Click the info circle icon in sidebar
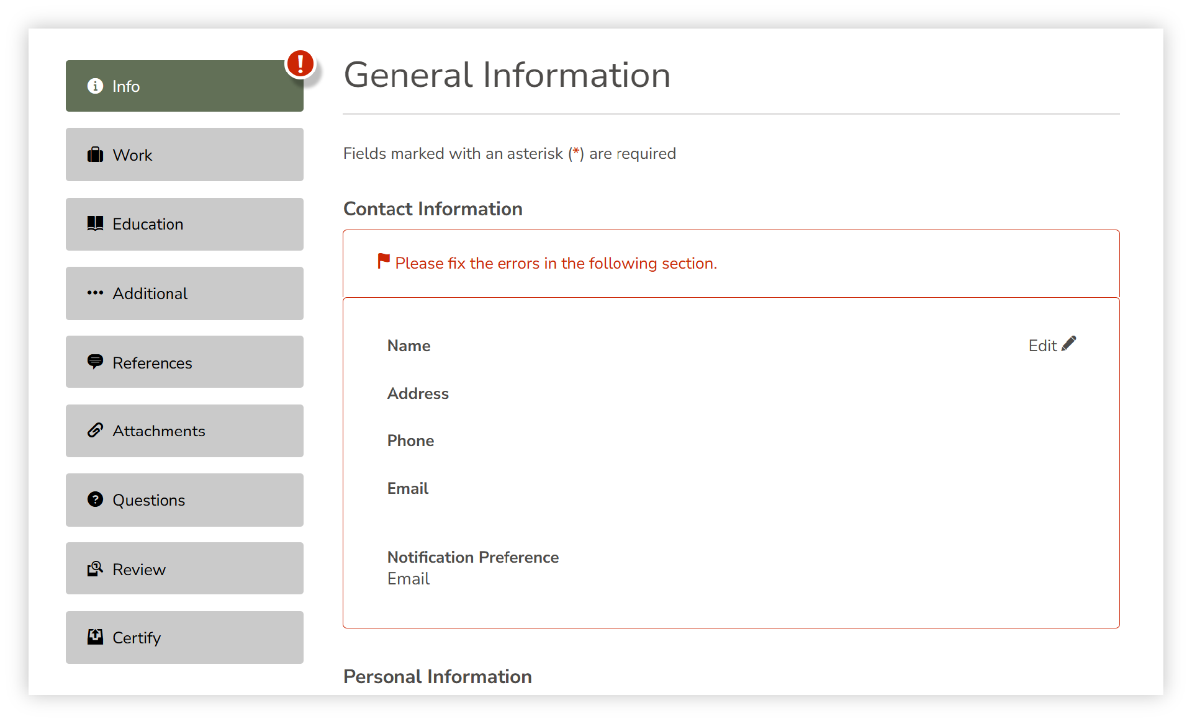 pos(95,86)
